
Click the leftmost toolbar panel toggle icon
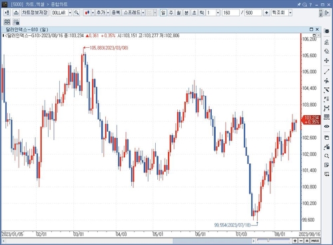pyautogui.click(x=7, y=13)
